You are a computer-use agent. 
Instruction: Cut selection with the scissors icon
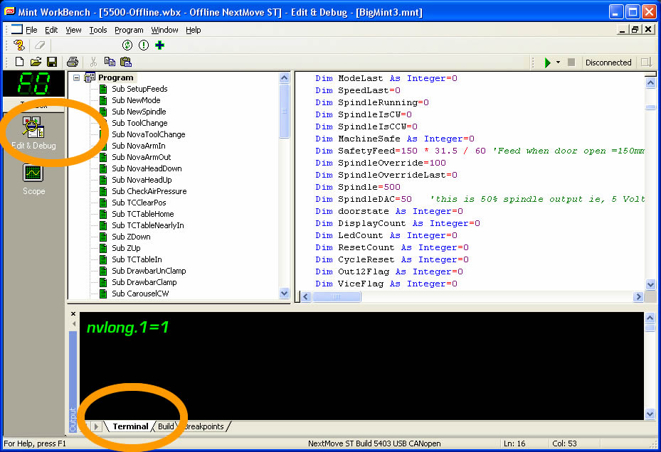pyautogui.click(x=93, y=62)
